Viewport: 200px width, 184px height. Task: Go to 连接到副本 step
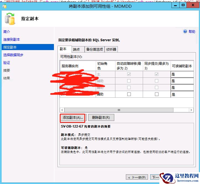click(12, 39)
